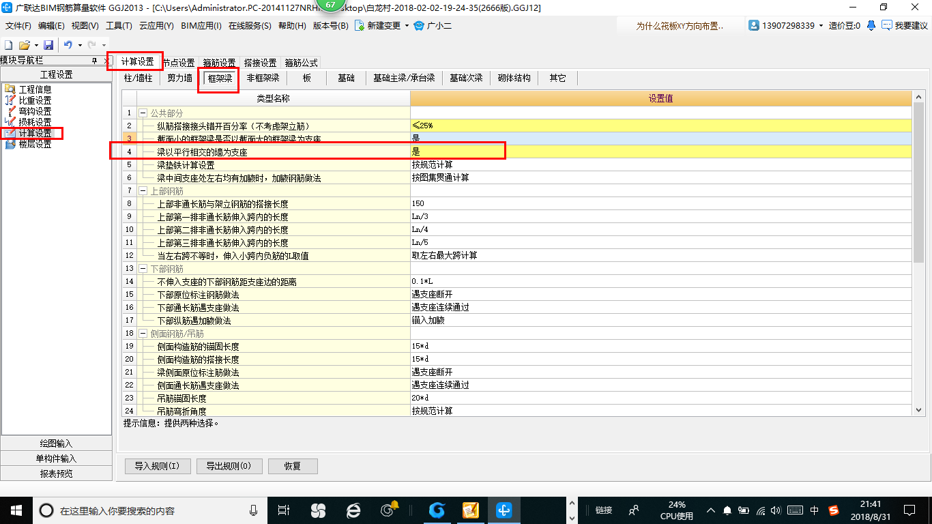Open the 在线服务(S) menu

click(x=250, y=26)
